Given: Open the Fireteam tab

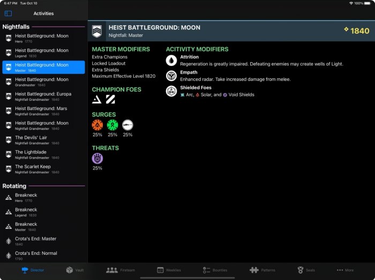Looking at the screenshot, I should [x=120, y=270].
